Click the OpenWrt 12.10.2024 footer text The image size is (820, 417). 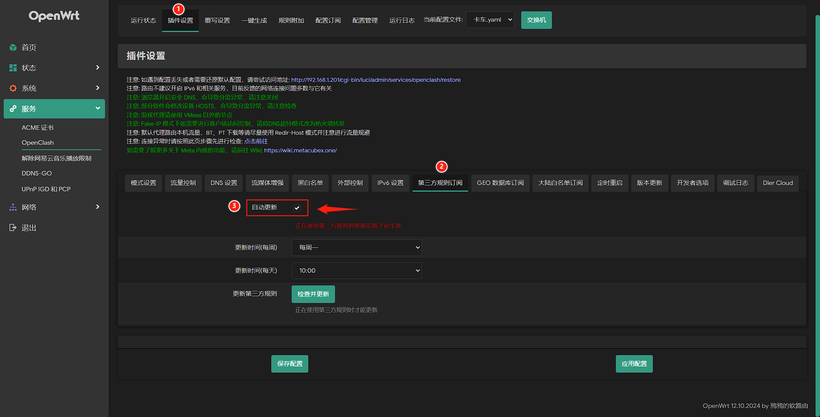tap(755, 406)
